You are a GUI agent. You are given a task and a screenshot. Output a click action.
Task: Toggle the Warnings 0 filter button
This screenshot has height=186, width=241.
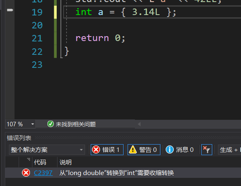[144, 149]
